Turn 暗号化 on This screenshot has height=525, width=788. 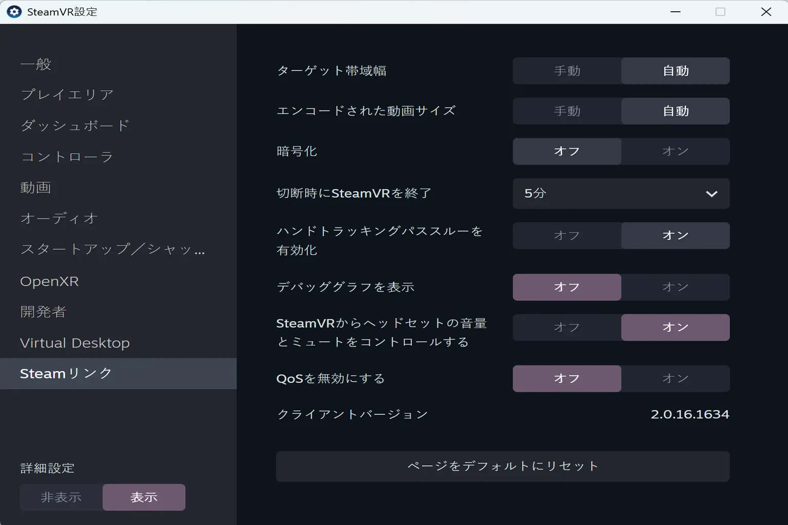[676, 151]
